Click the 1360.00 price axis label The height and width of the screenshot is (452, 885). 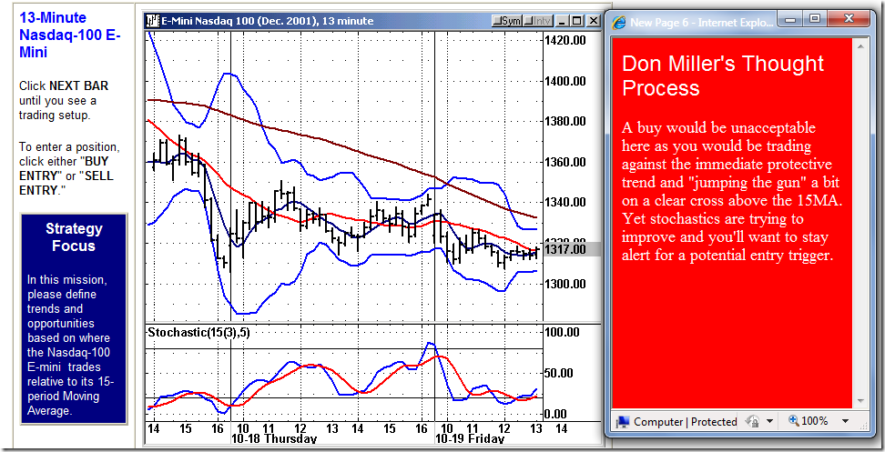click(x=564, y=162)
